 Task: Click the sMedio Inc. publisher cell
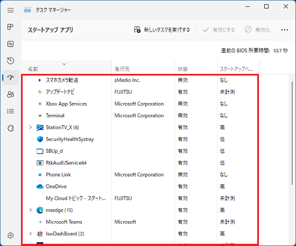tap(128, 80)
